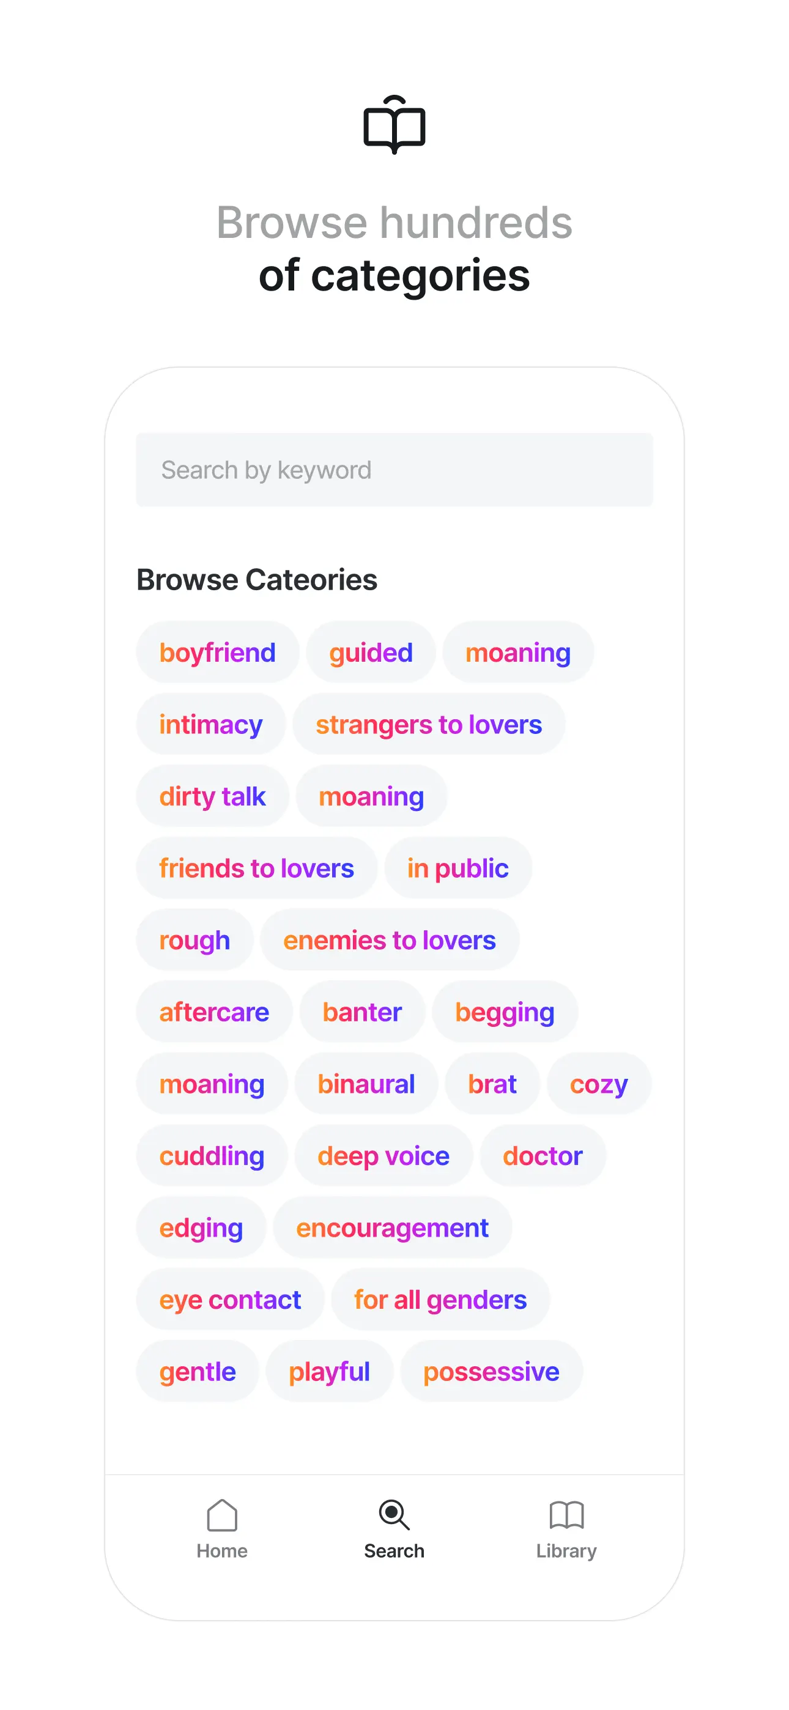Select the binaural category tag
789x1710 pixels.
pos(366,1084)
